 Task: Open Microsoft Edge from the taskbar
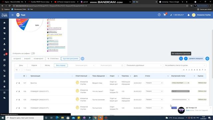[57, 118]
